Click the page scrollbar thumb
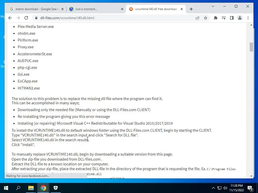Screen dimensions: 258x193 pos(251,47)
